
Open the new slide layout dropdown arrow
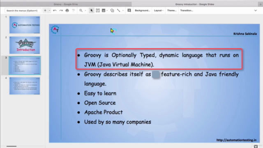(x=49, y=10)
